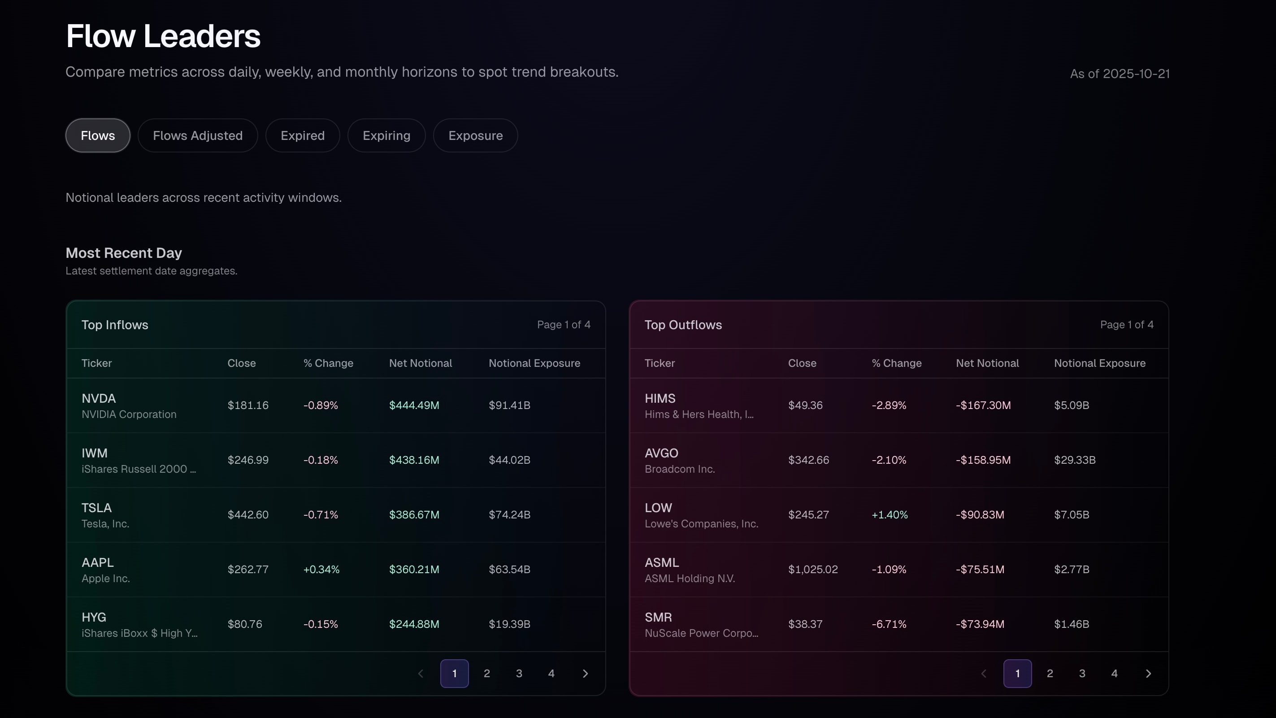The height and width of the screenshot is (718, 1276).
Task: Jump to page 4 of Top Inflows
Action: [x=551, y=674]
